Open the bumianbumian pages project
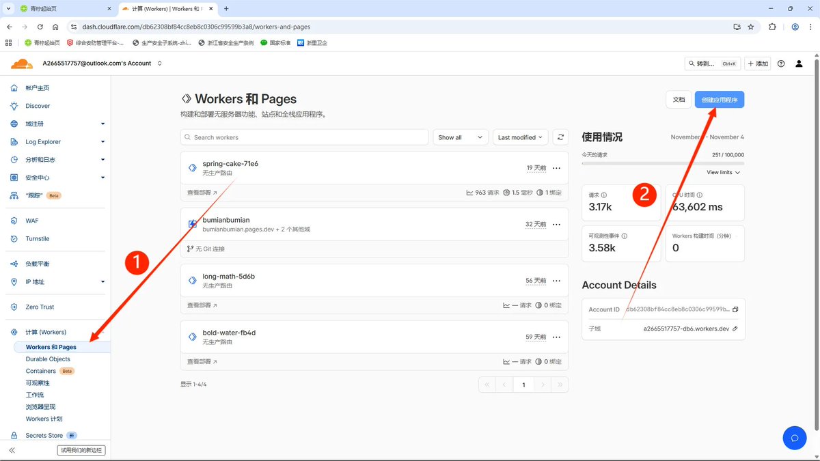 pyautogui.click(x=226, y=220)
